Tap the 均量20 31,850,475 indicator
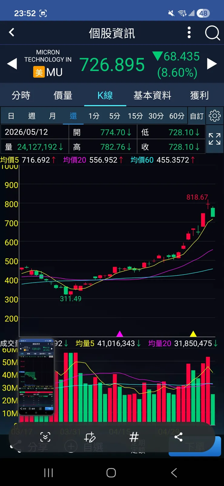Viewport: 224px width, 486px height. (183, 343)
